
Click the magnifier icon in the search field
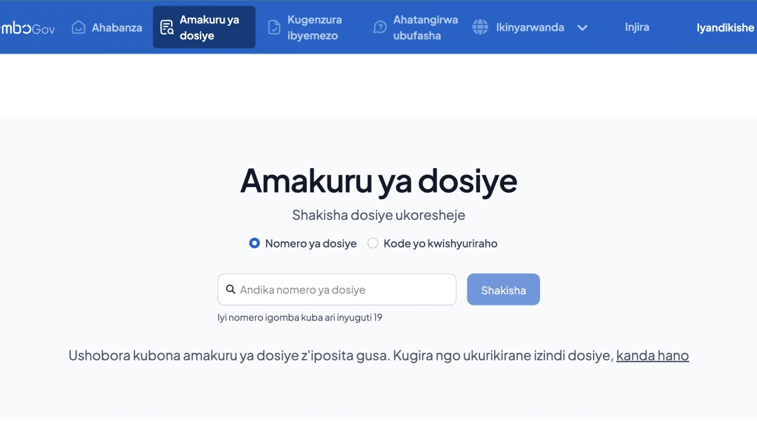231,290
